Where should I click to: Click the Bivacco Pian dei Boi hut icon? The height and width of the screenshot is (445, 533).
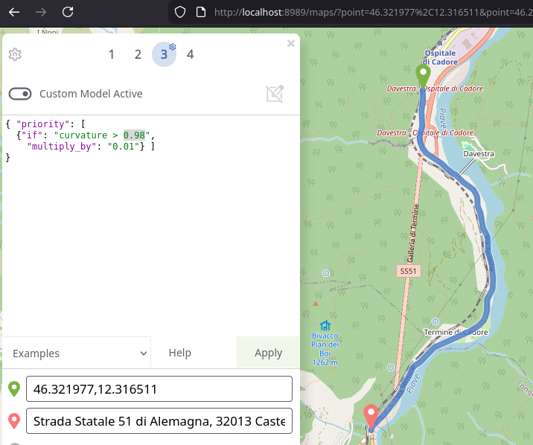tap(325, 326)
